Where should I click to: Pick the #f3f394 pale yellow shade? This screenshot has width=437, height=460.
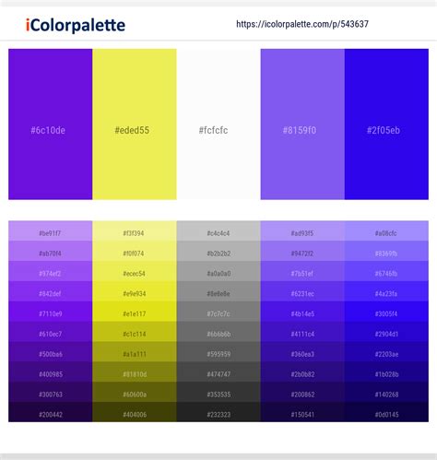(135, 230)
